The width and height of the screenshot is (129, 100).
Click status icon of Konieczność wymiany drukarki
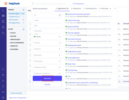click(x=66, y=14)
